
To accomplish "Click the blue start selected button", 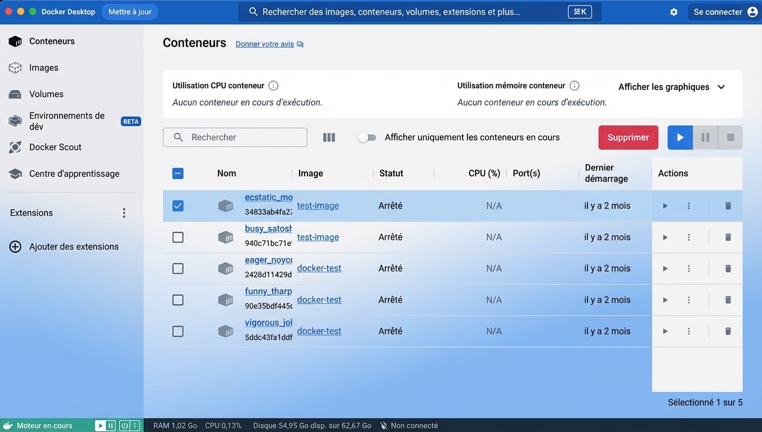I will coord(680,137).
